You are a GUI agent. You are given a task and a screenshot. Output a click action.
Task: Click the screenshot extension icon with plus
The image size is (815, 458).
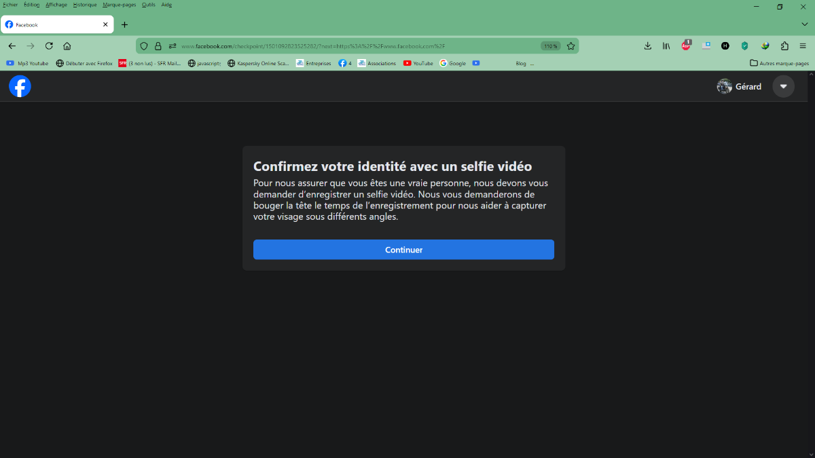[706, 45]
